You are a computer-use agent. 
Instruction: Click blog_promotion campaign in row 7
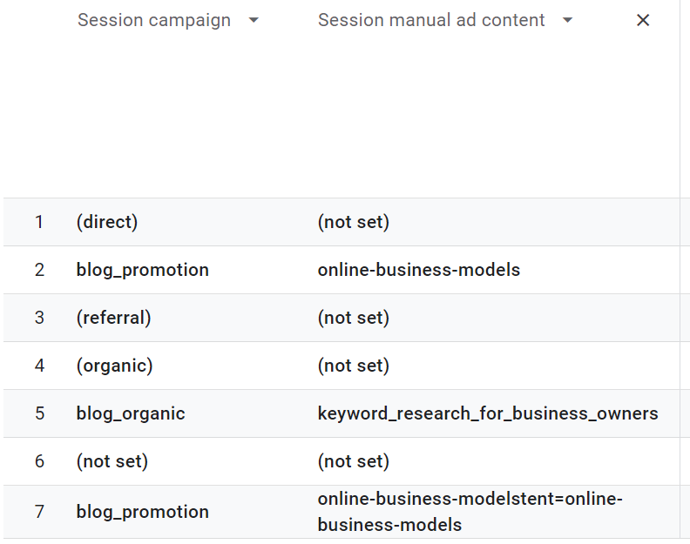click(143, 512)
